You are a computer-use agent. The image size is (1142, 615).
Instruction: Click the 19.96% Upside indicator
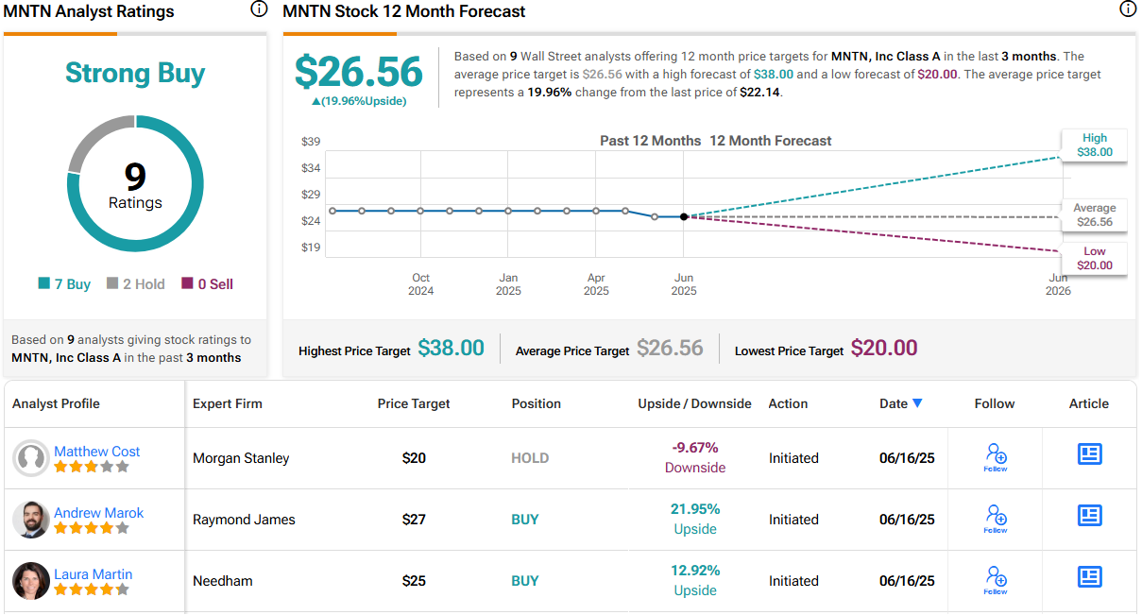359,101
